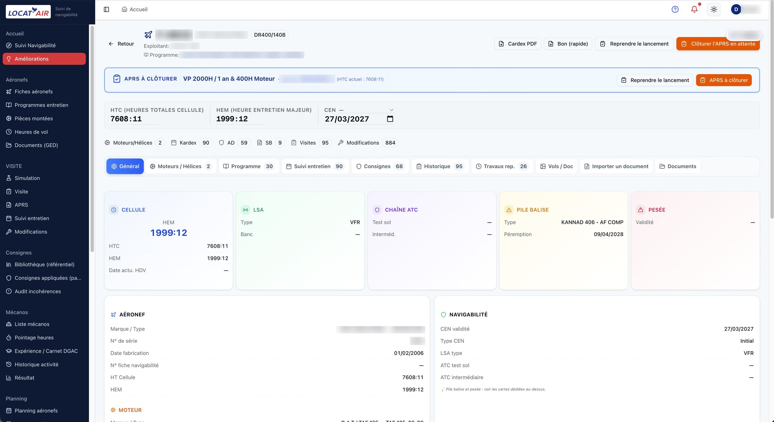Image resolution: width=774 pixels, height=422 pixels.
Task: Open Pointage heures in sidebar
Action: (44, 337)
